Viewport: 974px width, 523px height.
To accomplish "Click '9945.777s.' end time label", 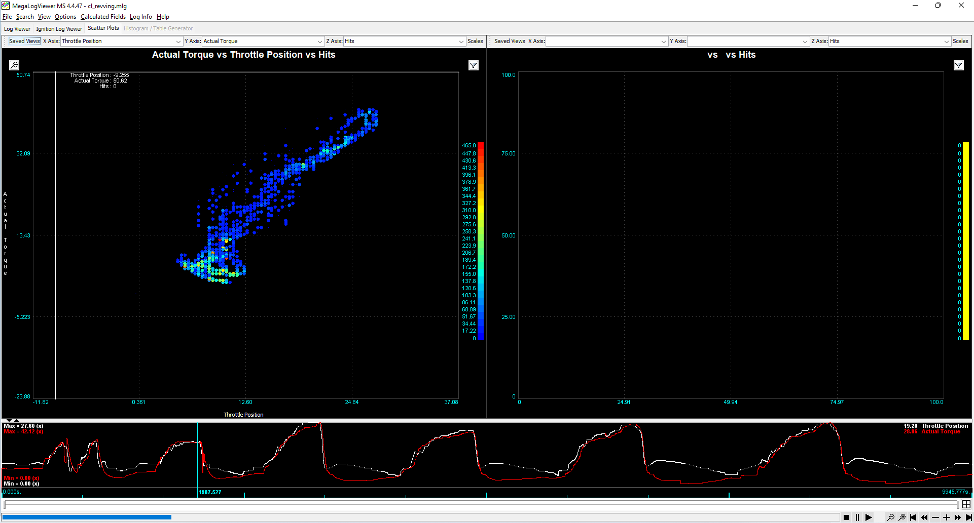I will pyautogui.click(x=956, y=492).
